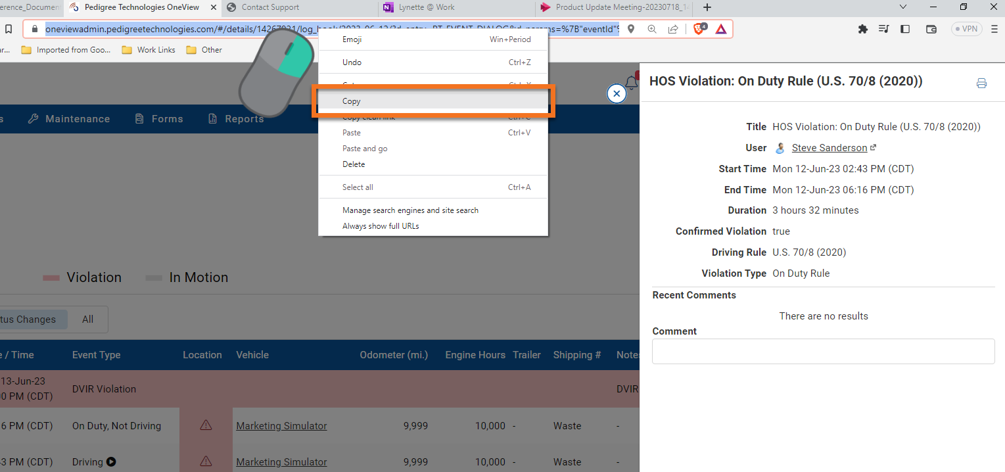Open Steve Sanderson user link
This screenshot has height=472, width=1005.
click(x=830, y=148)
